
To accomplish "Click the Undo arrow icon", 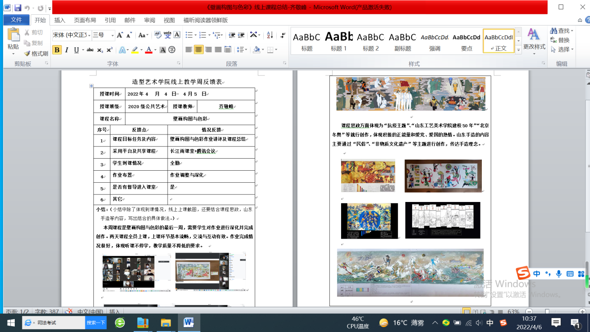I will pos(27,8).
